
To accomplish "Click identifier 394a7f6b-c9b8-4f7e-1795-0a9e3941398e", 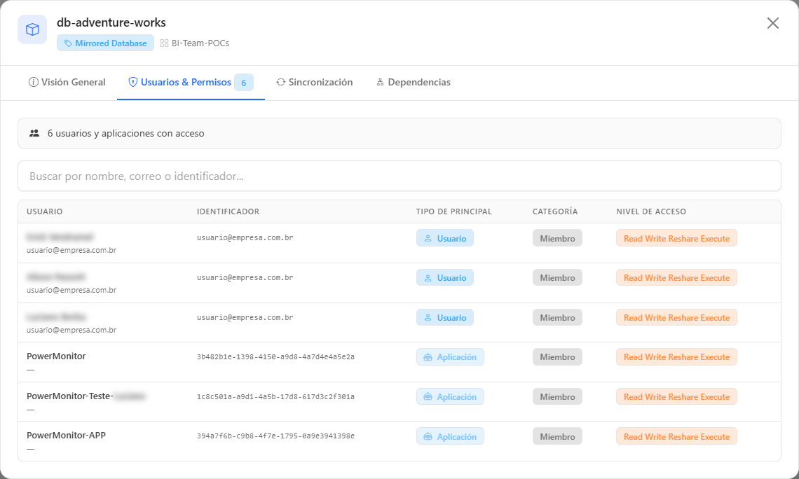I will [x=275, y=436].
